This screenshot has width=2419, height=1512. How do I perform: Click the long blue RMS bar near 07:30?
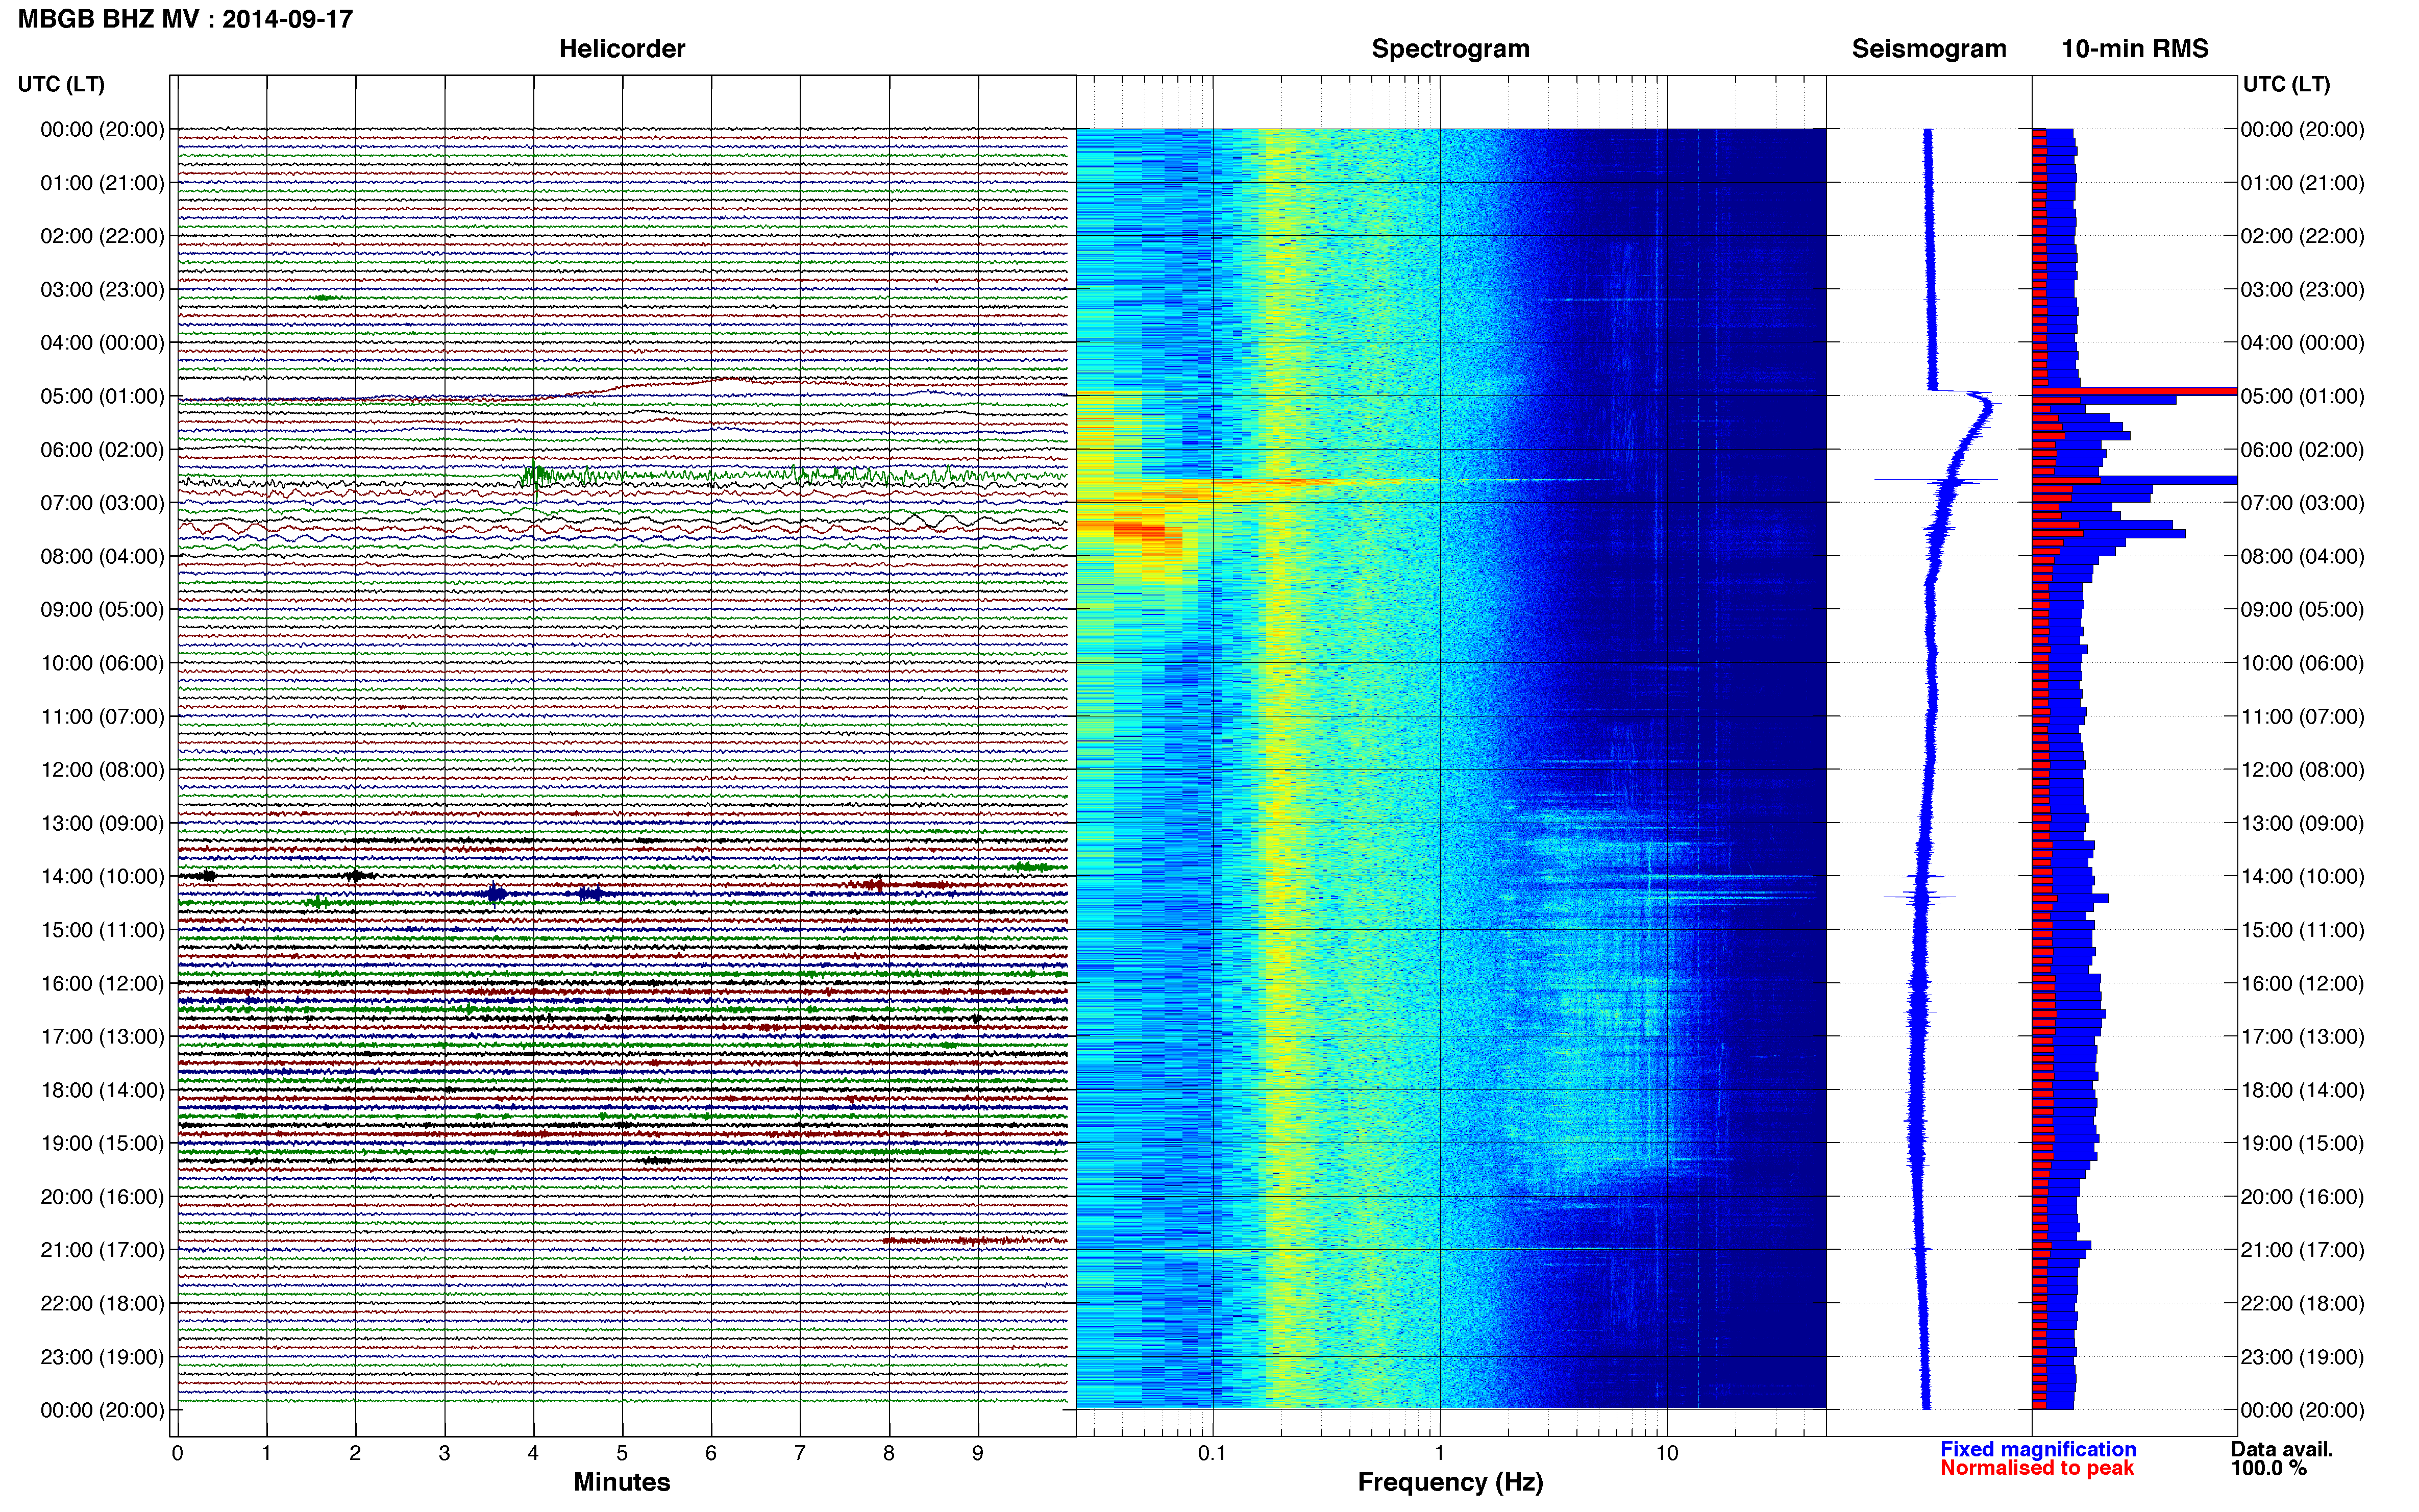pyautogui.click(x=2108, y=534)
